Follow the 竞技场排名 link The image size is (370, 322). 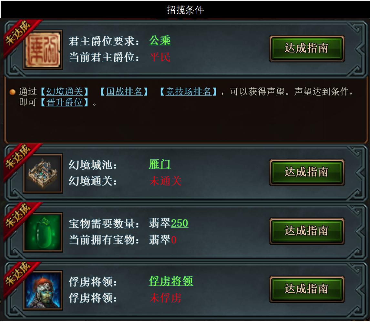point(188,91)
